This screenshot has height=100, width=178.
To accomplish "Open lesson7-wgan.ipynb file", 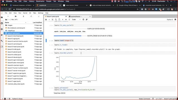I will point(23,81).
